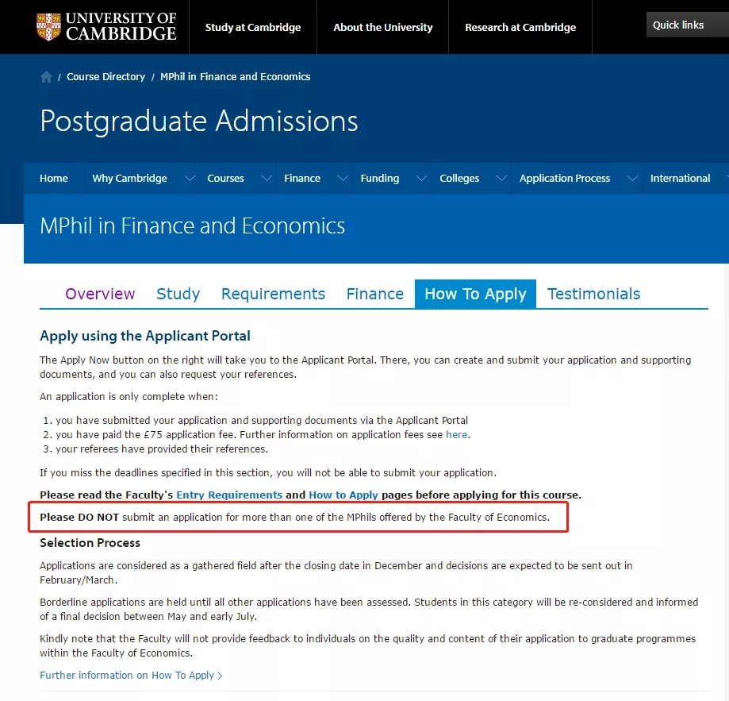
Task: Open the application fees 'here' link
Action: [x=457, y=435]
